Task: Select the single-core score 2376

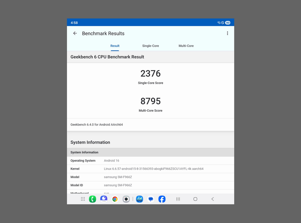Action: (150, 73)
